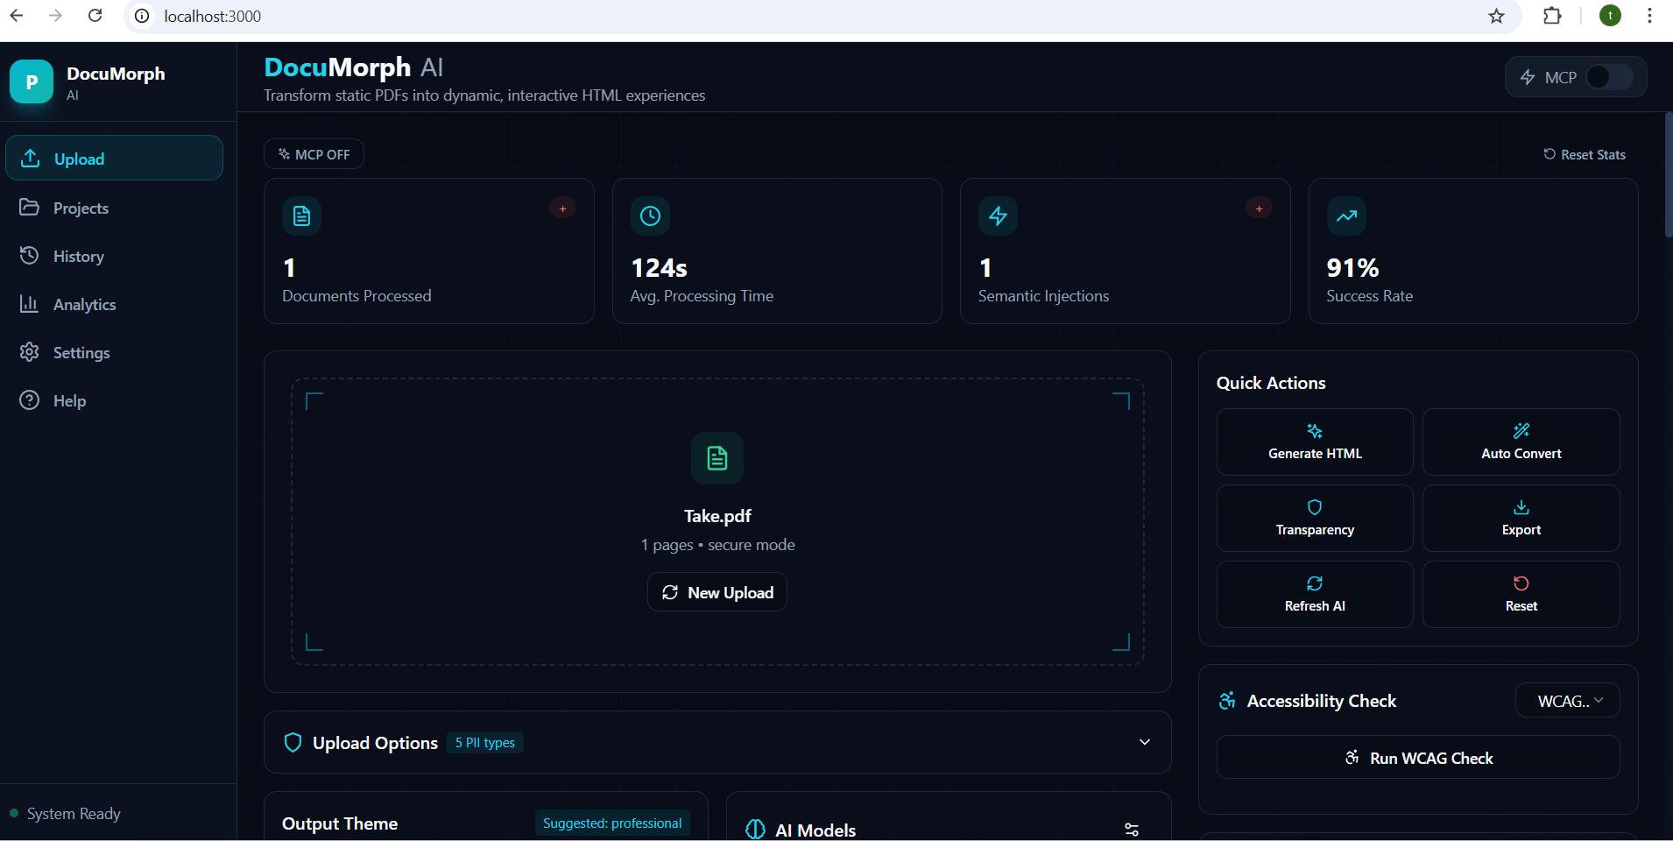1673x841 pixels.
Task: Reload the page in browser
Action: click(95, 16)
